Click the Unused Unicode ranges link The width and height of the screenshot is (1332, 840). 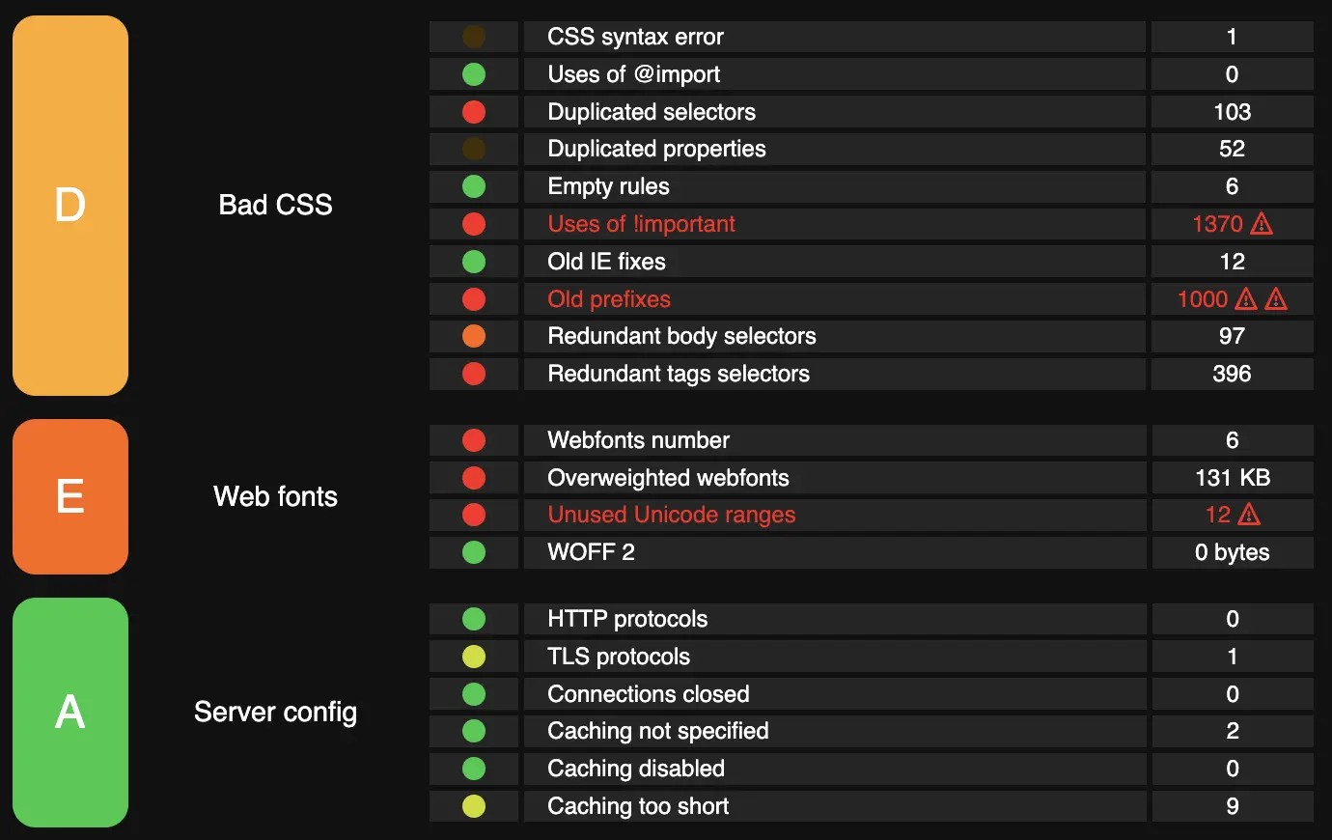(670, 515)
